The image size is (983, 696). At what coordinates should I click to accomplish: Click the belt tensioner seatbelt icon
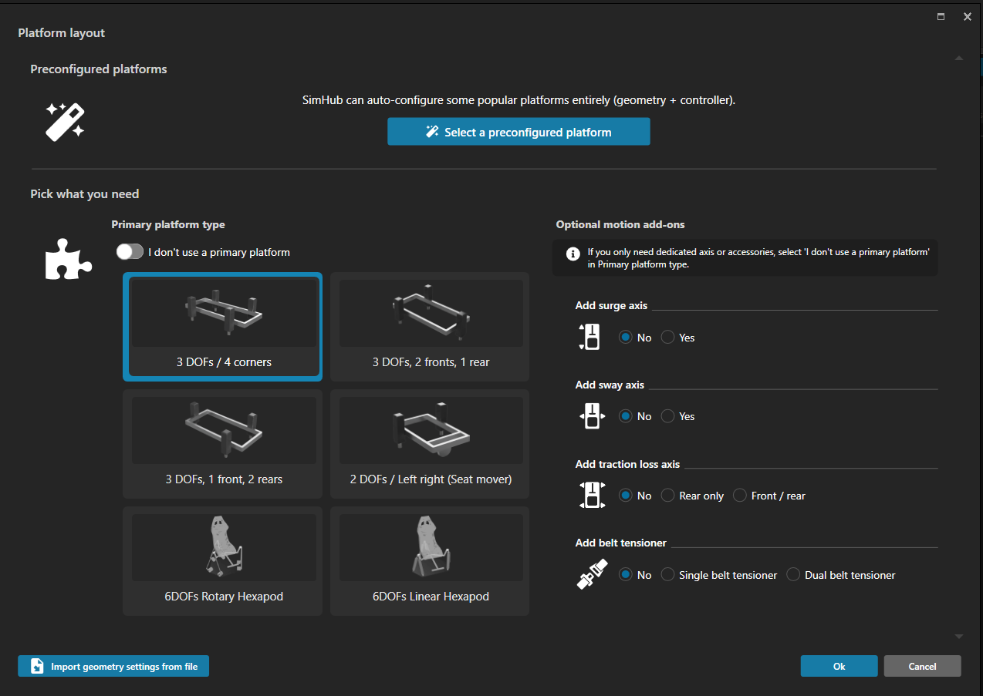pyautogui.click(x=591, y=575)
